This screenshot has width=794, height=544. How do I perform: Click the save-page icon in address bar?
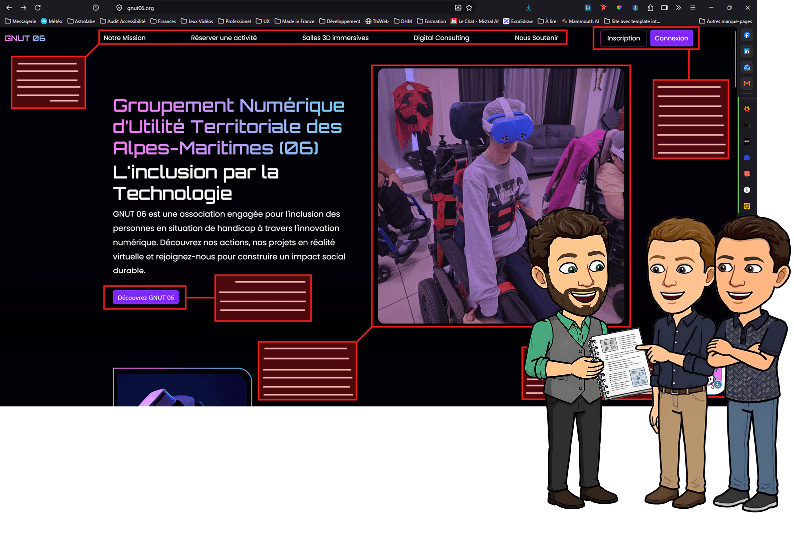(x=458, y=8)
